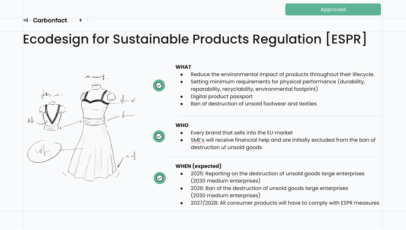
Task: Select the WHAT section heading
Action: (x=183, y=67)
